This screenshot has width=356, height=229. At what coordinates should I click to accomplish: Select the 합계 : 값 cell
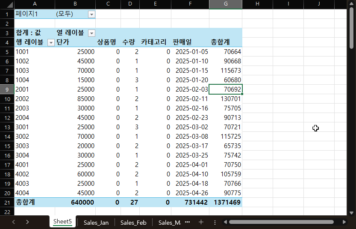35,33
